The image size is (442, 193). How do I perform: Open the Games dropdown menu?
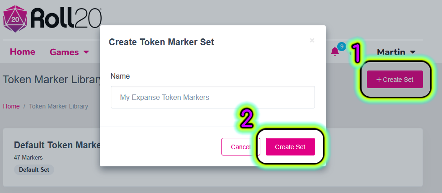[x=69, y=52]
